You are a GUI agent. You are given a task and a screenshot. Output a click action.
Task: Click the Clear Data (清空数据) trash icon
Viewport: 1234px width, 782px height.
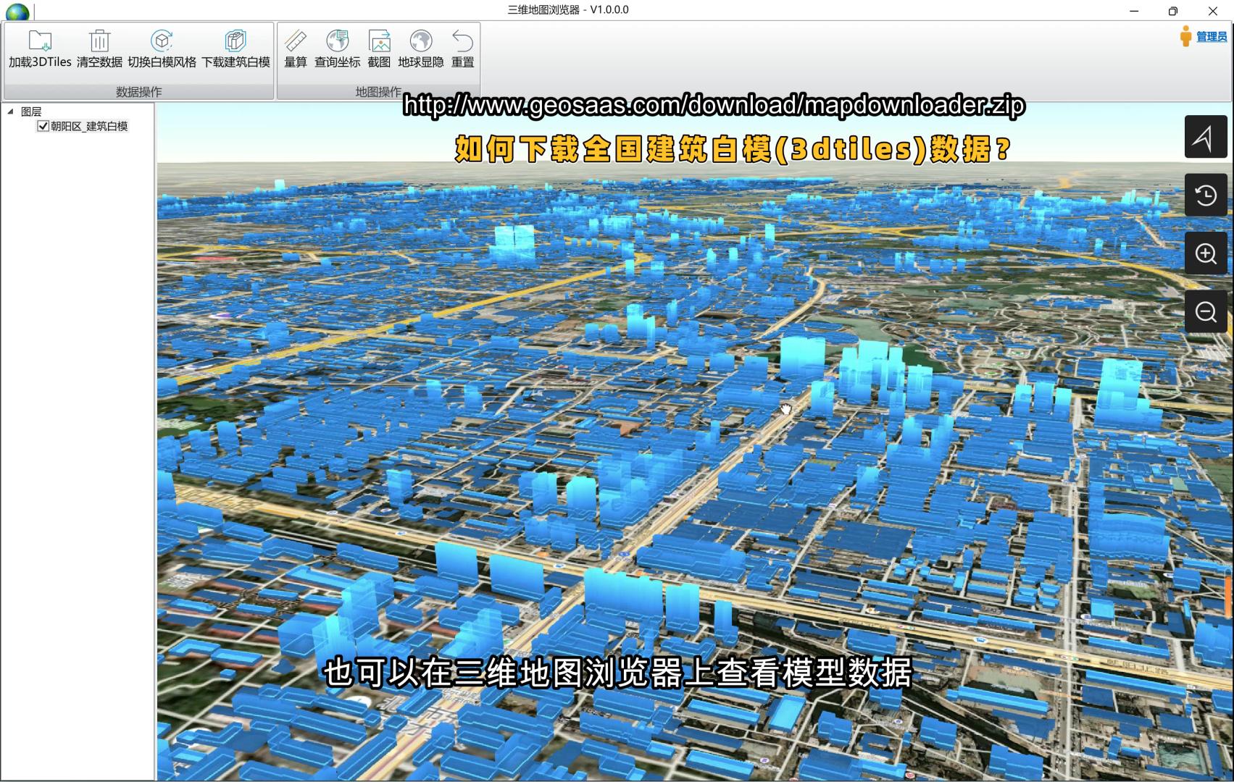tap(99, 41)
